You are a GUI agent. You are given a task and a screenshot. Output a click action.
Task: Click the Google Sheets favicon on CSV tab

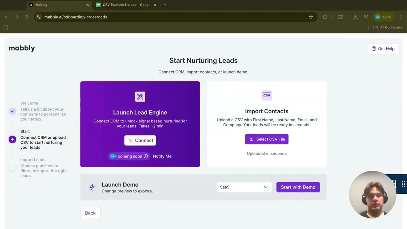coord(98,5)
